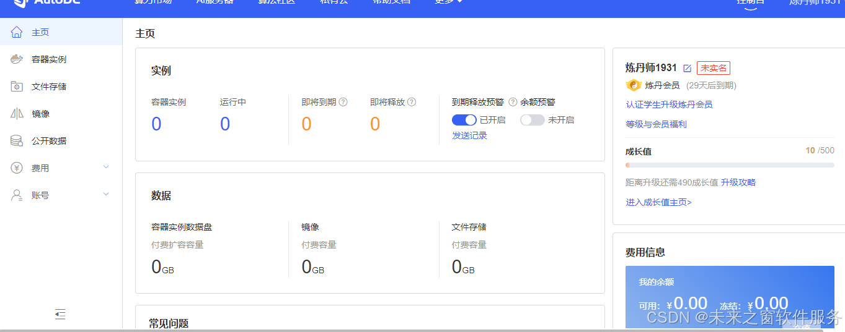Turn off the 到期释放预警 switch (已开启)
The height and width of the screenshot is (332, 845).
click(464, 120)
